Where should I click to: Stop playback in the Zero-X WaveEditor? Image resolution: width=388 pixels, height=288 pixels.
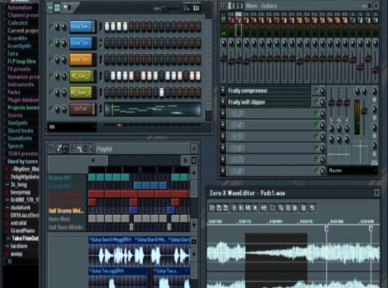click(x=255, y=208)
